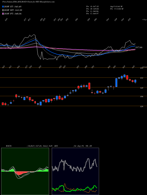The height and width of the screenshot is (195, 147).
Task: Click the 'Pre V: 3.165 M' volume text
Action: tap(116, 9)
